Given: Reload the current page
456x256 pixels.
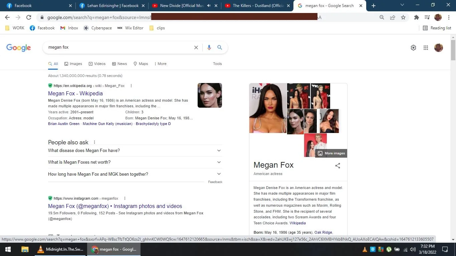Looking at the screenshot, I should pyautogui.click(x=29, y=17).
